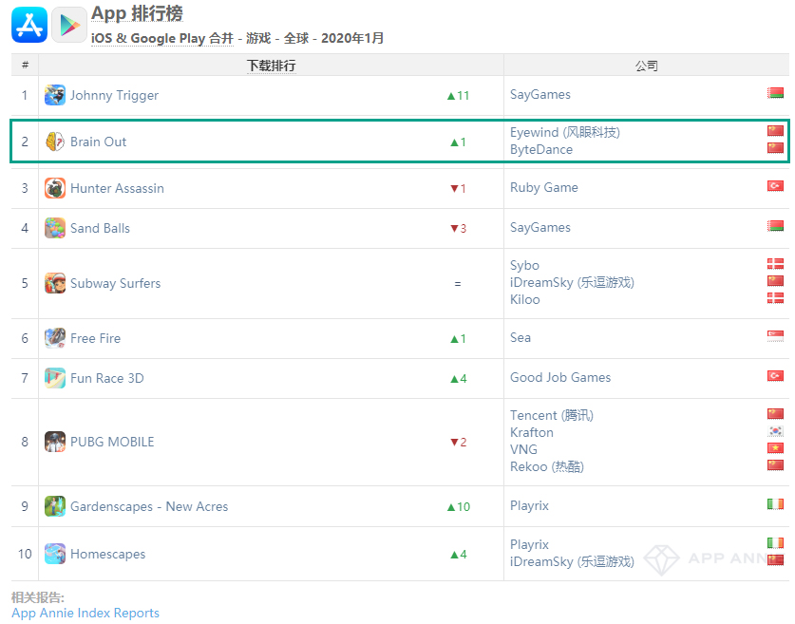The width and height of the screenshot is (795, 624).
Task: Open the Tencent company link
Action: (x=552, y=416)
